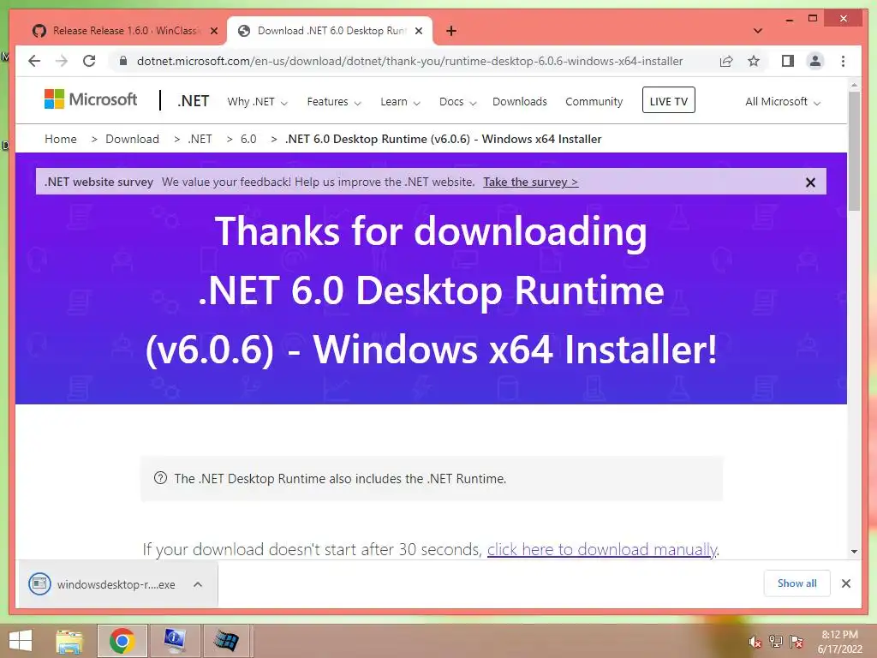877x658 pixels.
Task: Click the LIVE TV button
Action: tap(668, 101)
